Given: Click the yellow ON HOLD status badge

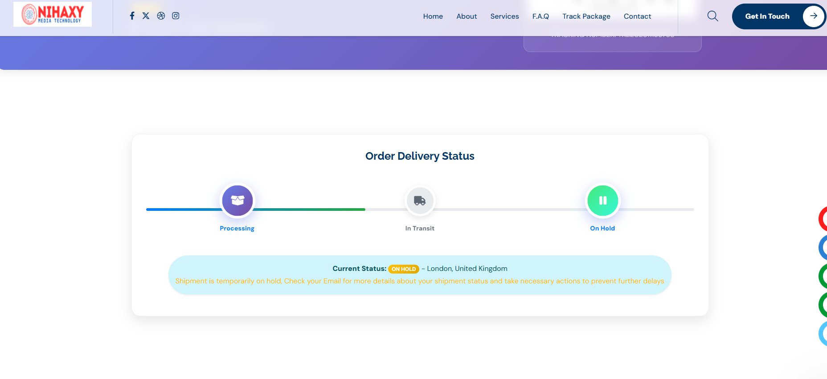Looking at the screenshot, I should click(403, 269).
